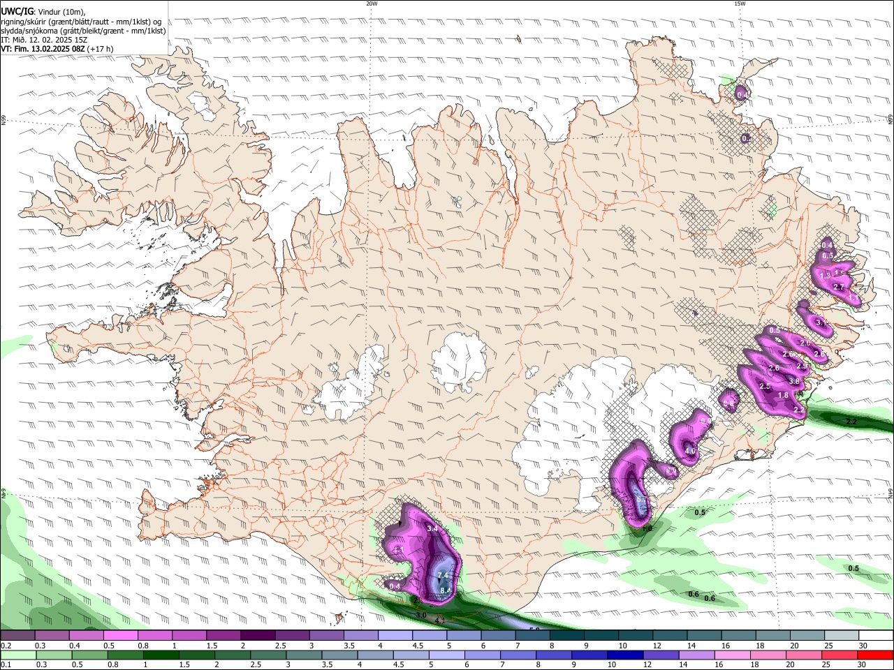Click the '2.5' snowfall value
The height and width of the screenshot is (670, 894).
tap(765, 387)
